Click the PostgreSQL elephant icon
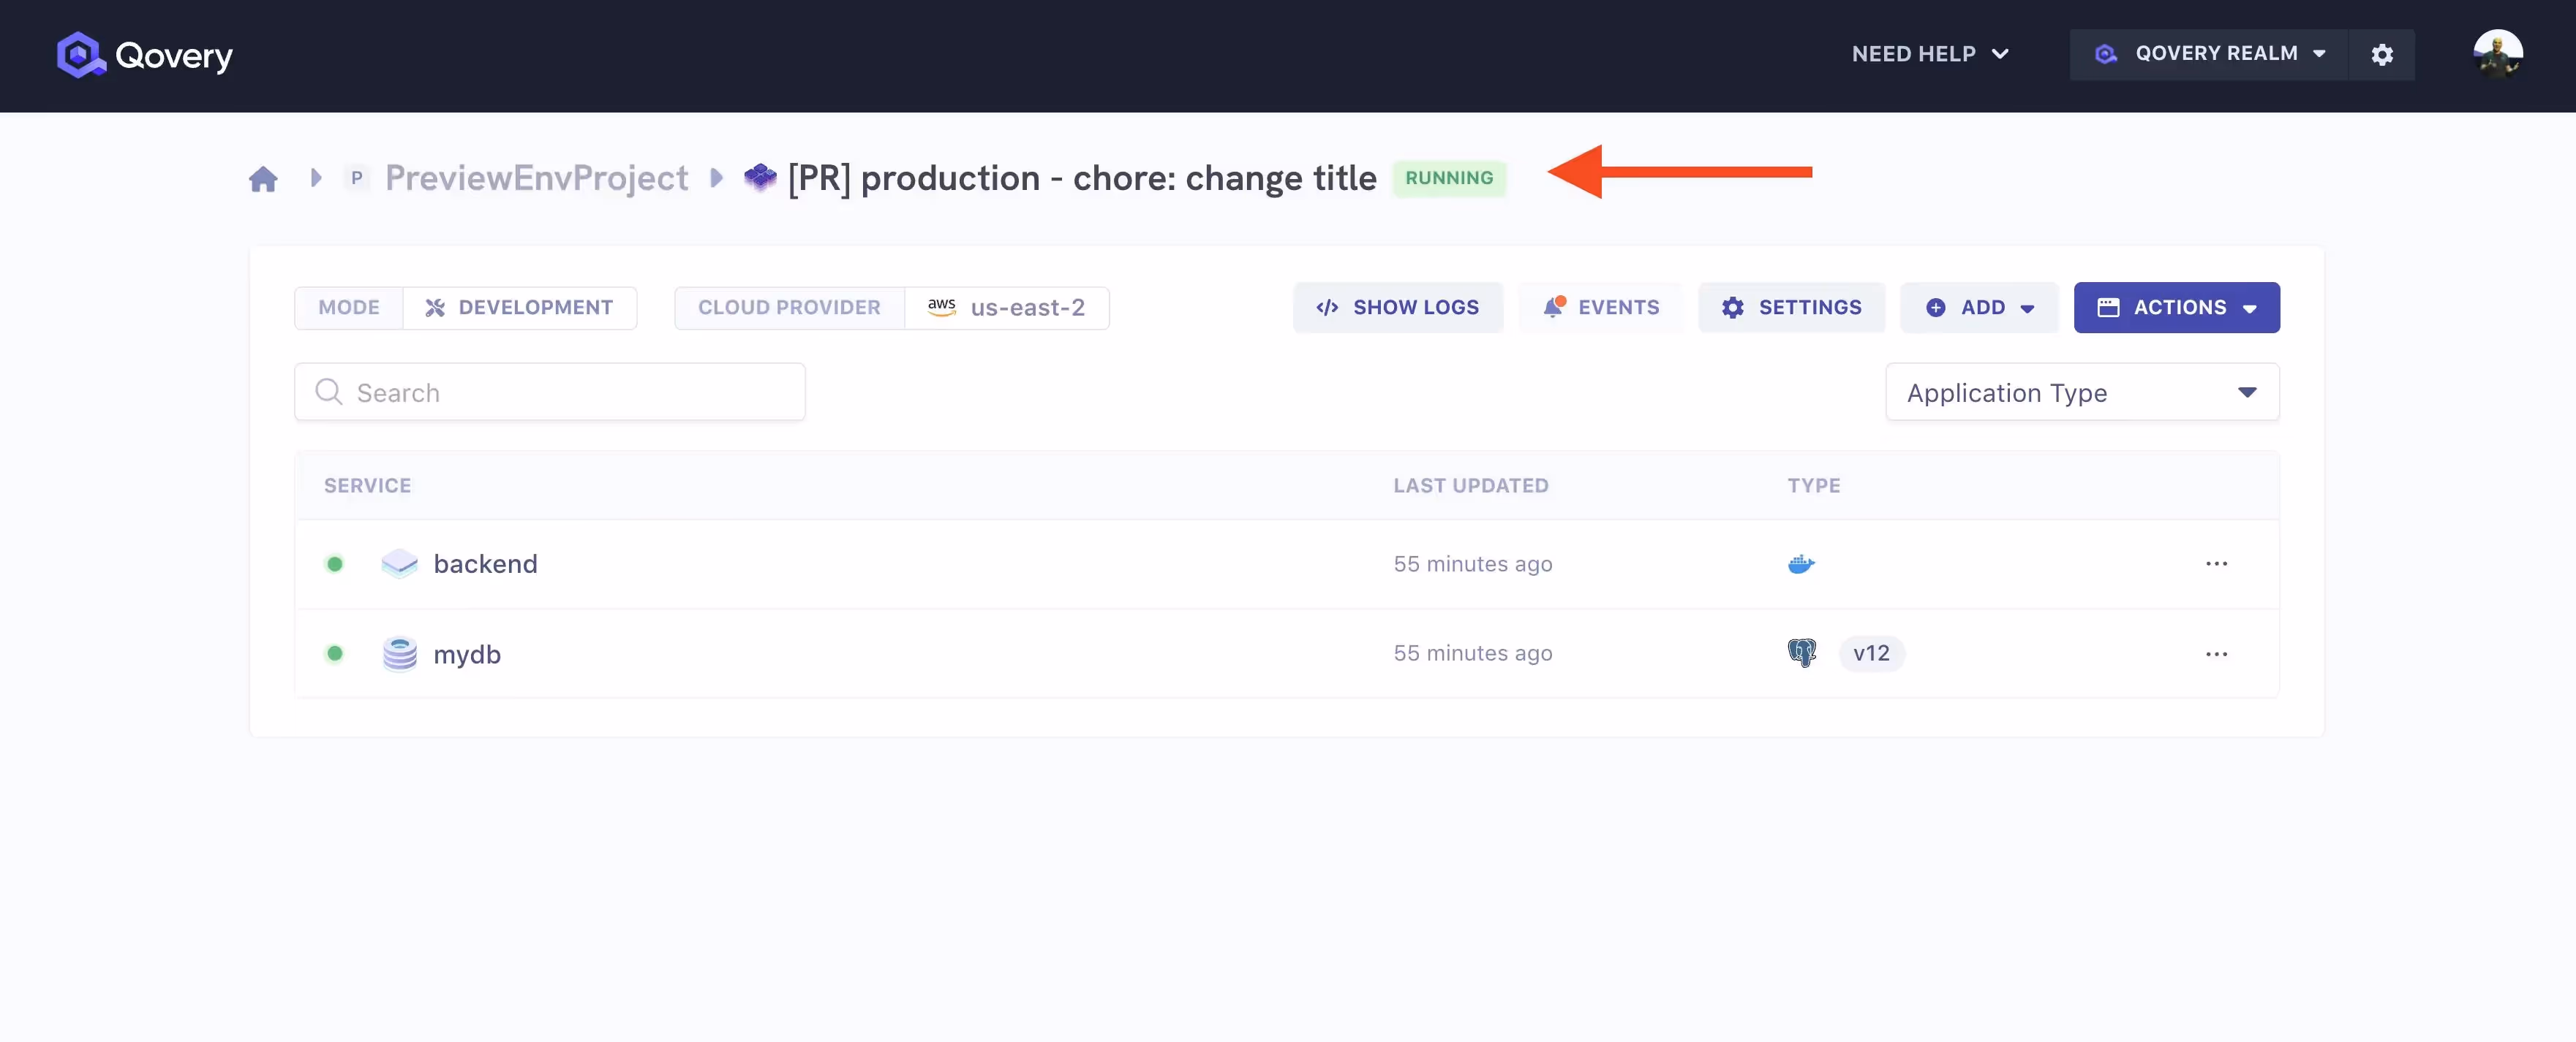The image size is (2576, 1042). (1801, 653)
